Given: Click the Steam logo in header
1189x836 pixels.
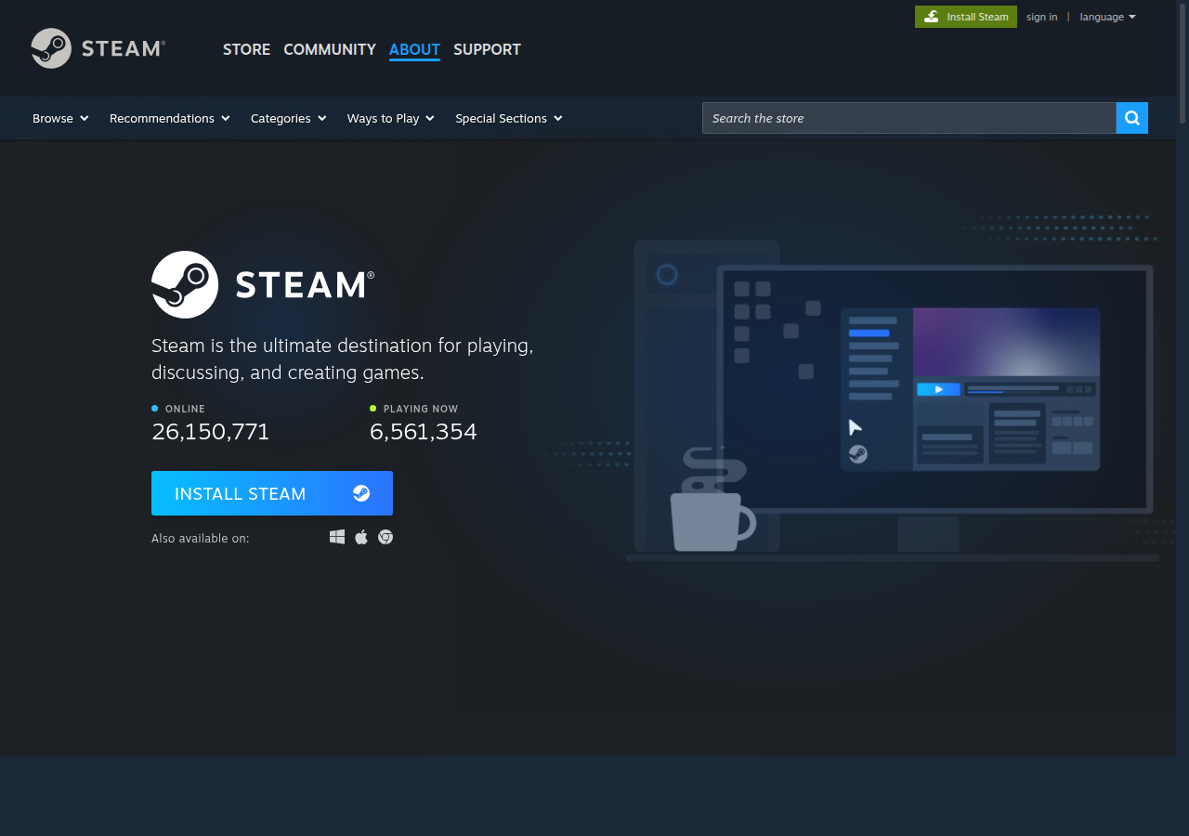Looking at the screenshot, I should (98, 48).
